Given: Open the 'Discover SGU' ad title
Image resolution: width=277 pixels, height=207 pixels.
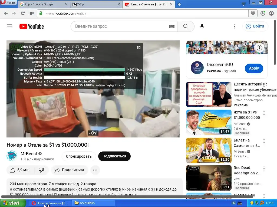Looking at the screenshot, I should 220,65.
